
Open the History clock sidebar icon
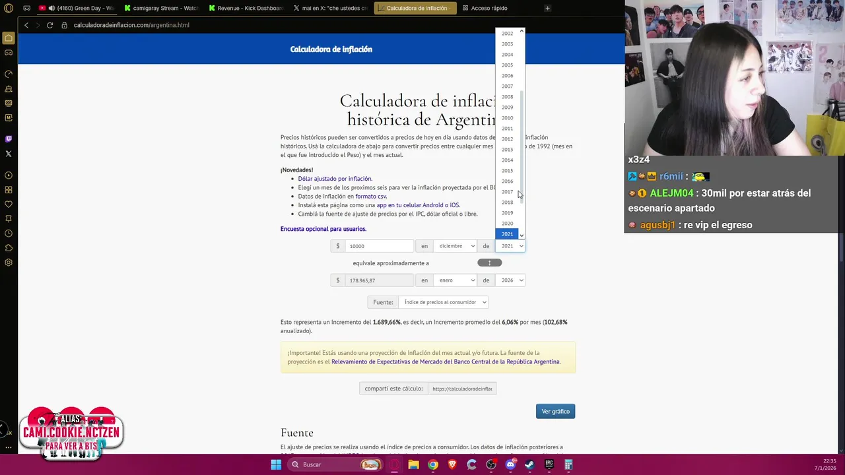tap(9, 234)
